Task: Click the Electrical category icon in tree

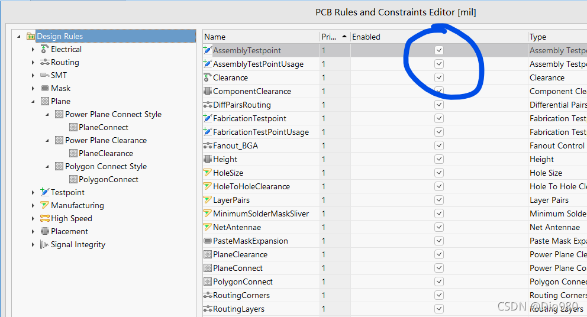Action: point(45,50)
